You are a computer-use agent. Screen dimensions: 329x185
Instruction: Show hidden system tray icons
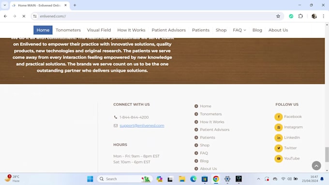pos(258,179)
